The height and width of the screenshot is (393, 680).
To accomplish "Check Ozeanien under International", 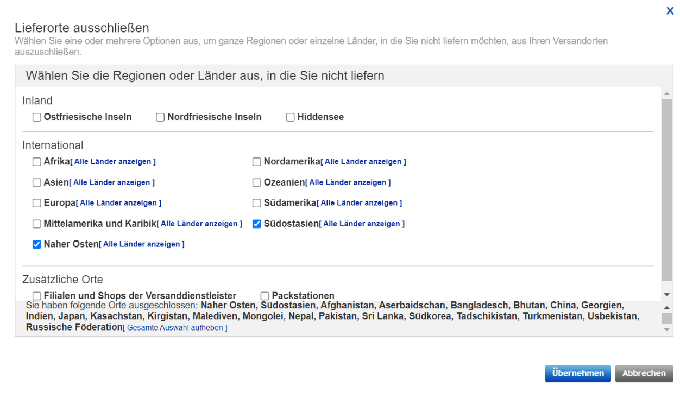I will 256,182.
